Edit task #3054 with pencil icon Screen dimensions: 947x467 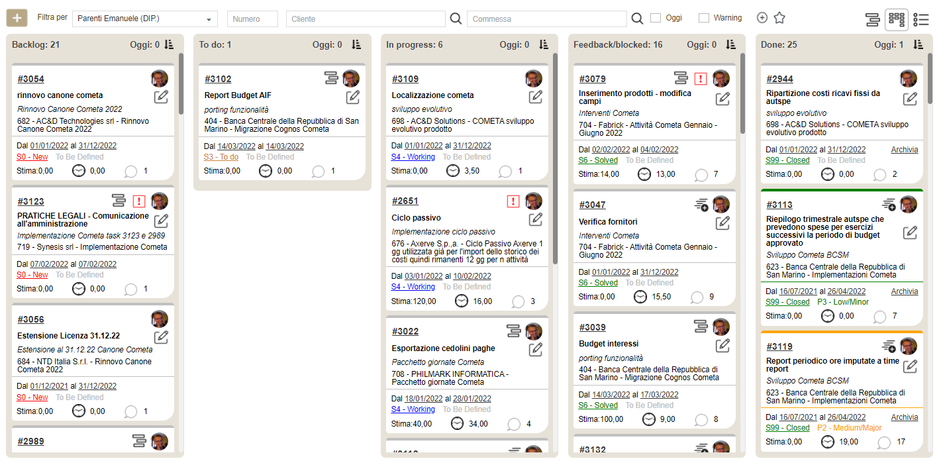coord(161,97)
